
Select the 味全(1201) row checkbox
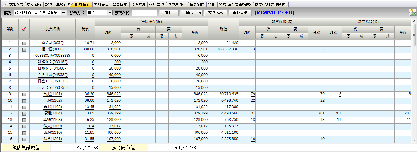tap(24, 139)
